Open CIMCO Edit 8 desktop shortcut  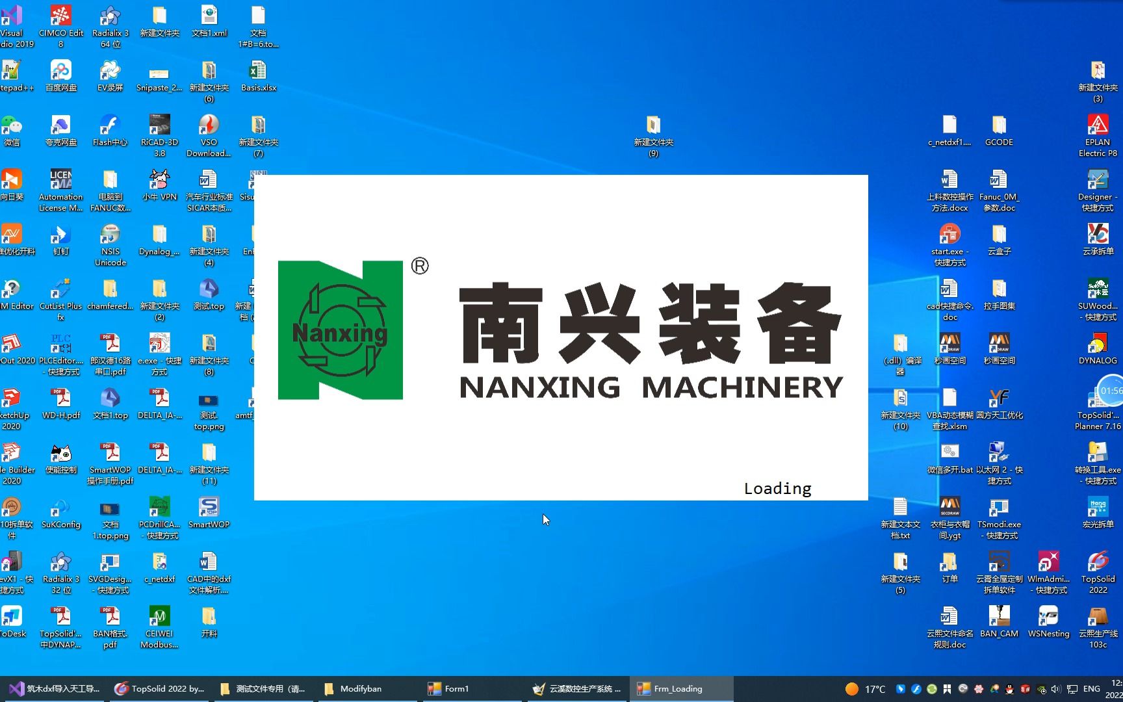[61, 26]
